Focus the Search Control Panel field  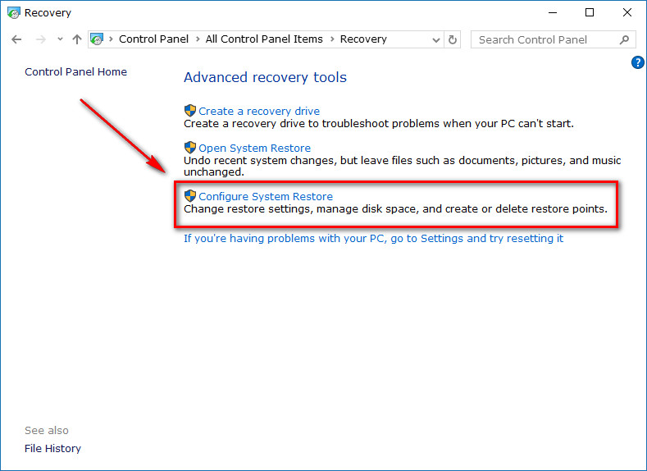pos(552,39)
